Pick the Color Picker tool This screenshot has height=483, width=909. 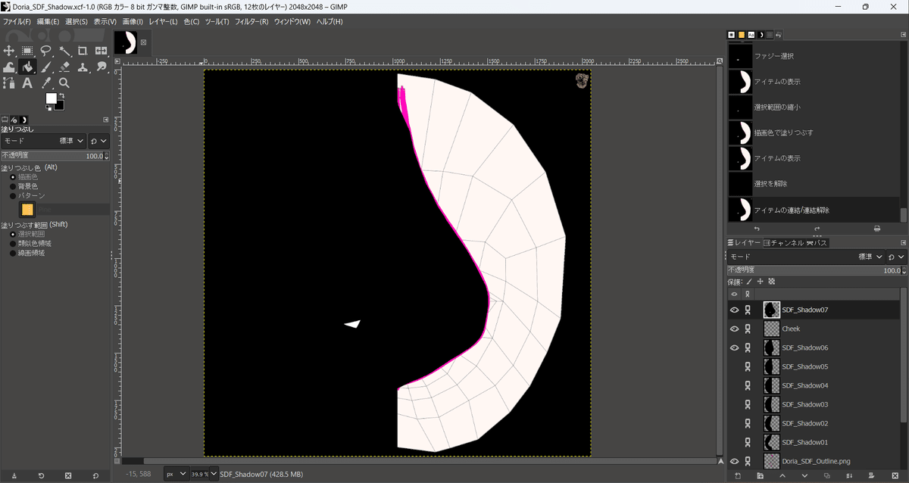tap(45, 83)
